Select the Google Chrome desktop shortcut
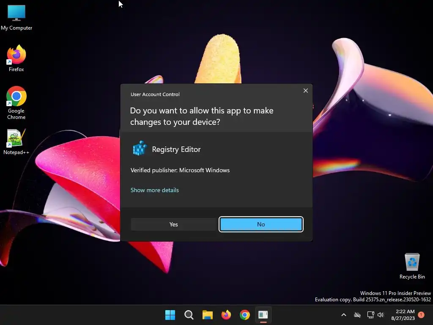Image resolution: width=433 pixels, height=325 pixels. click(16, 103)
